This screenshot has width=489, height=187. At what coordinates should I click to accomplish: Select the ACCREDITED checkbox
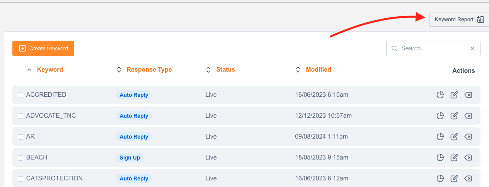tap(20, 95)
